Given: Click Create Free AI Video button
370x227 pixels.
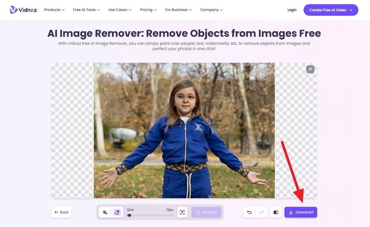Looking at the screenshot, I should click(x=331, y=10).
